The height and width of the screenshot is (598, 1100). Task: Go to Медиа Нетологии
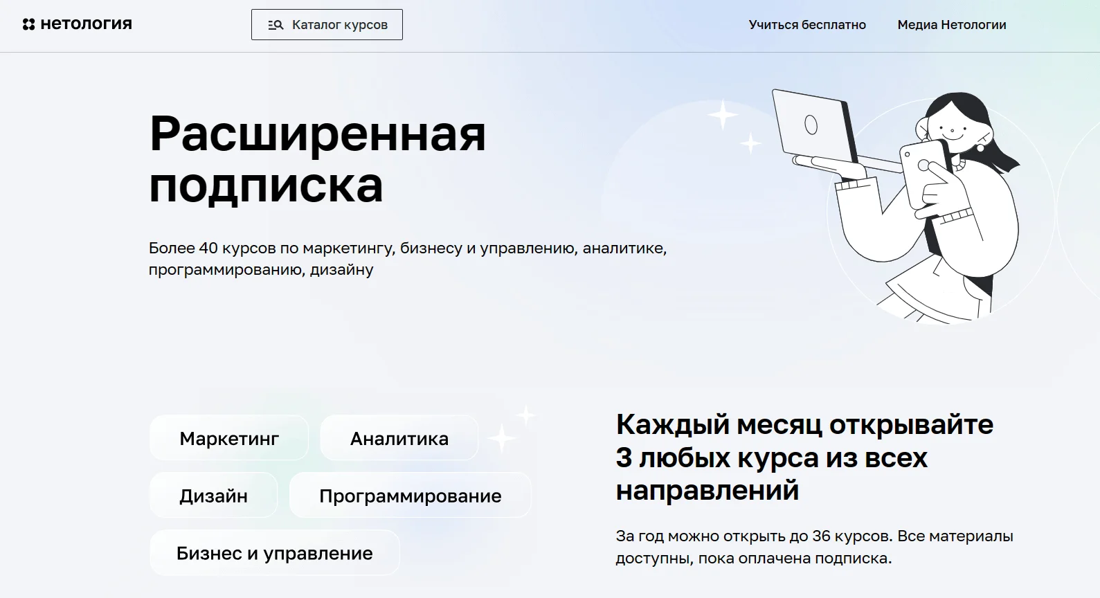pos(952,24)
